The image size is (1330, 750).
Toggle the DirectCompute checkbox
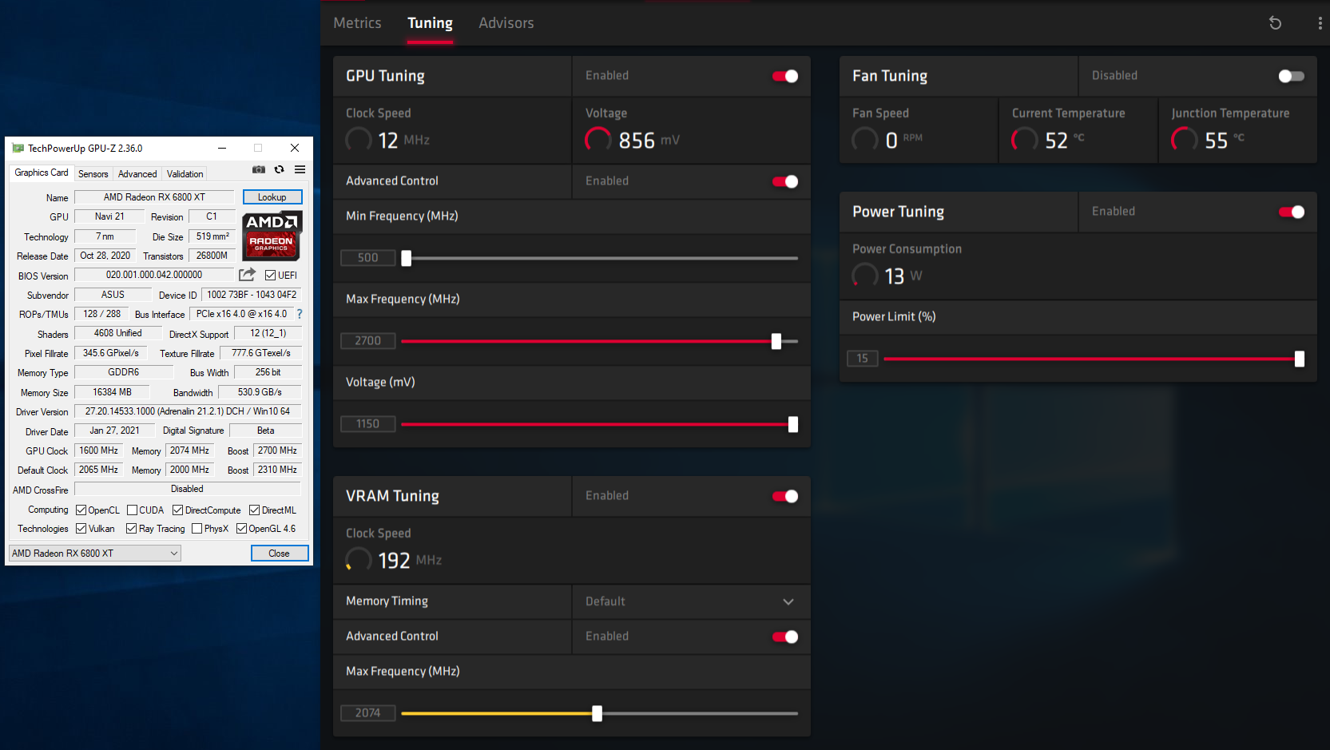[177, 510]
